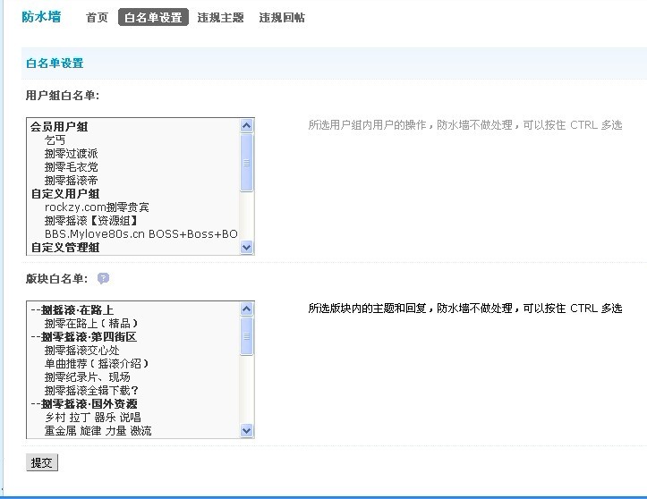Click the 提交 submit button
Screen dimensions: 647x499
42,462
